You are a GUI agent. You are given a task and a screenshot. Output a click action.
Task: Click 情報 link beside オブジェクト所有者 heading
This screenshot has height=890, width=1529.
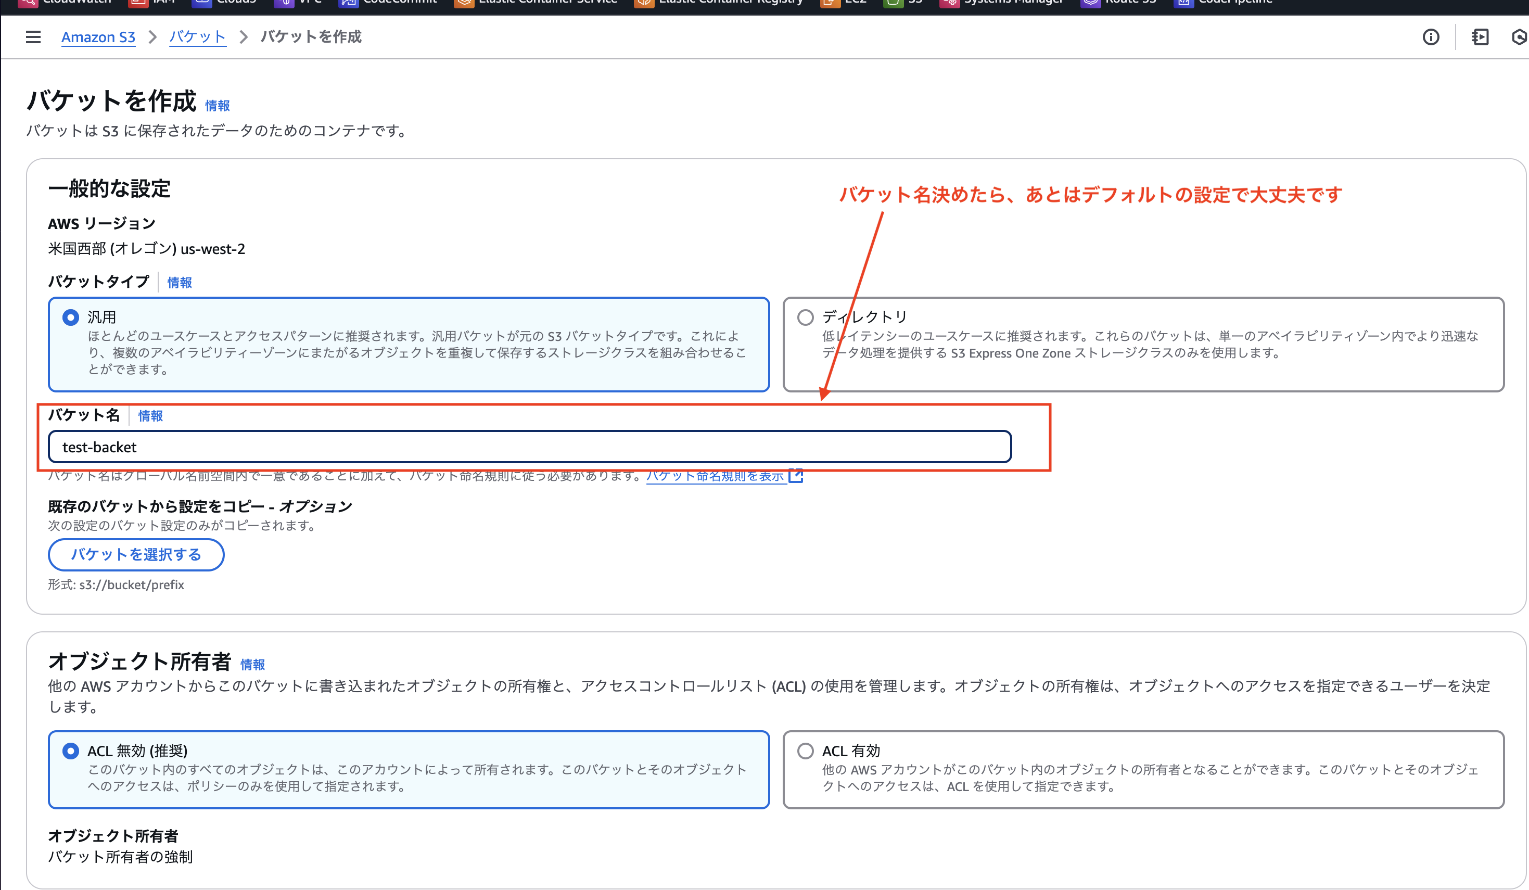252,665
